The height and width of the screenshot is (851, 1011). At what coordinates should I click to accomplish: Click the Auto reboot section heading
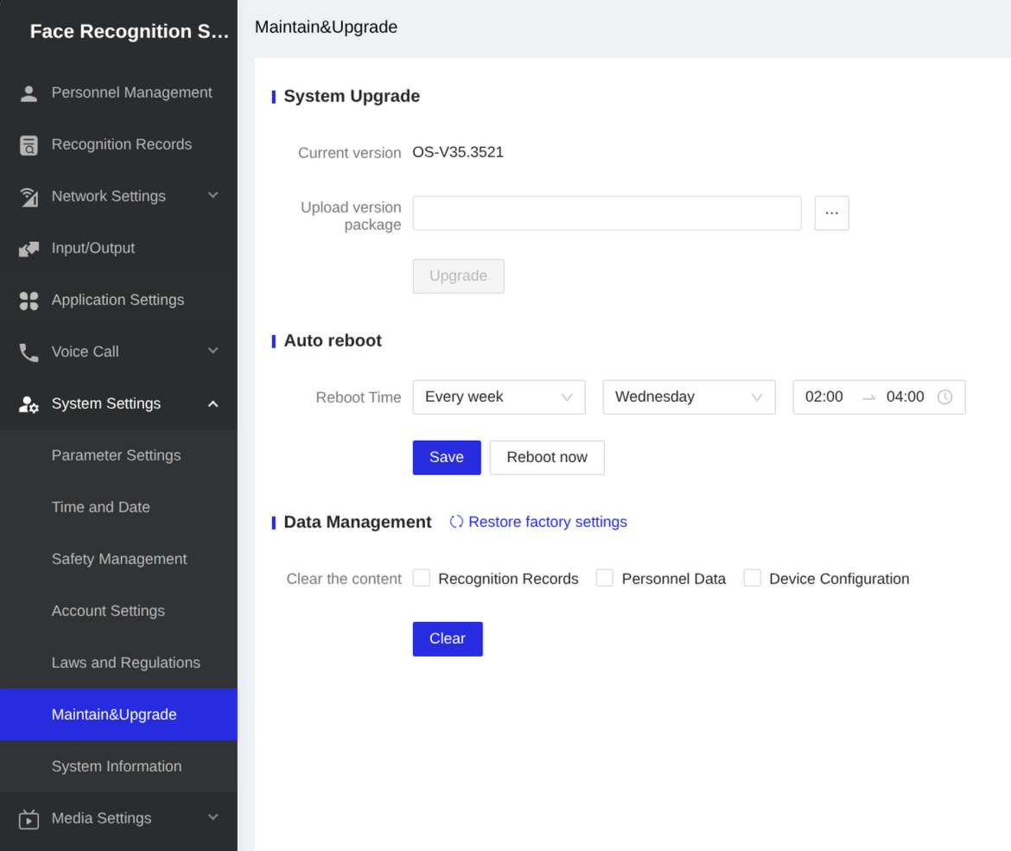(333, 340)
